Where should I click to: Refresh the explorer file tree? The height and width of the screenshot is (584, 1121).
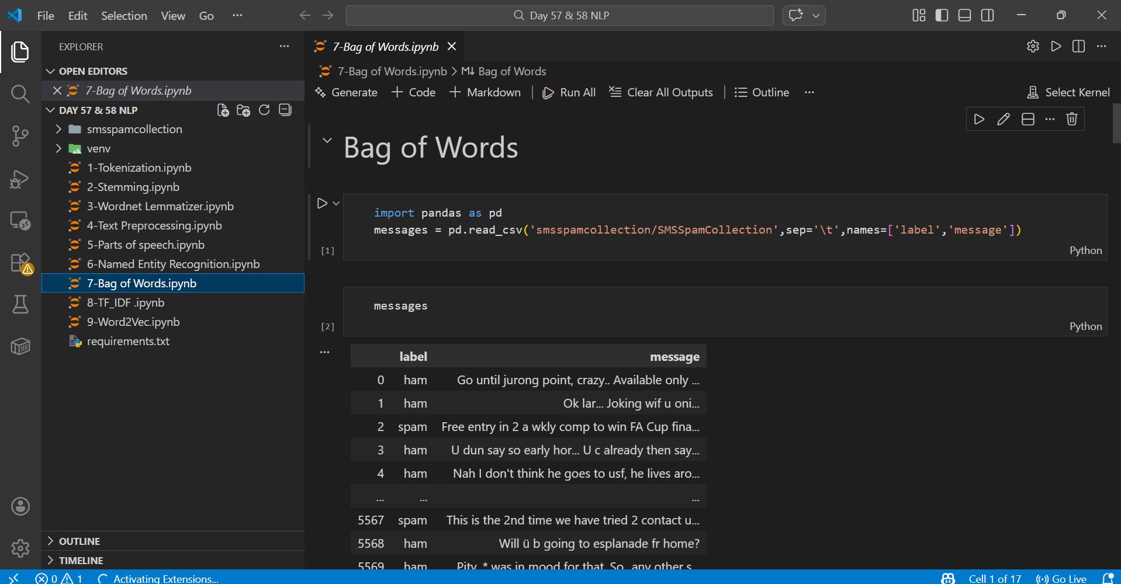point(264,110)
